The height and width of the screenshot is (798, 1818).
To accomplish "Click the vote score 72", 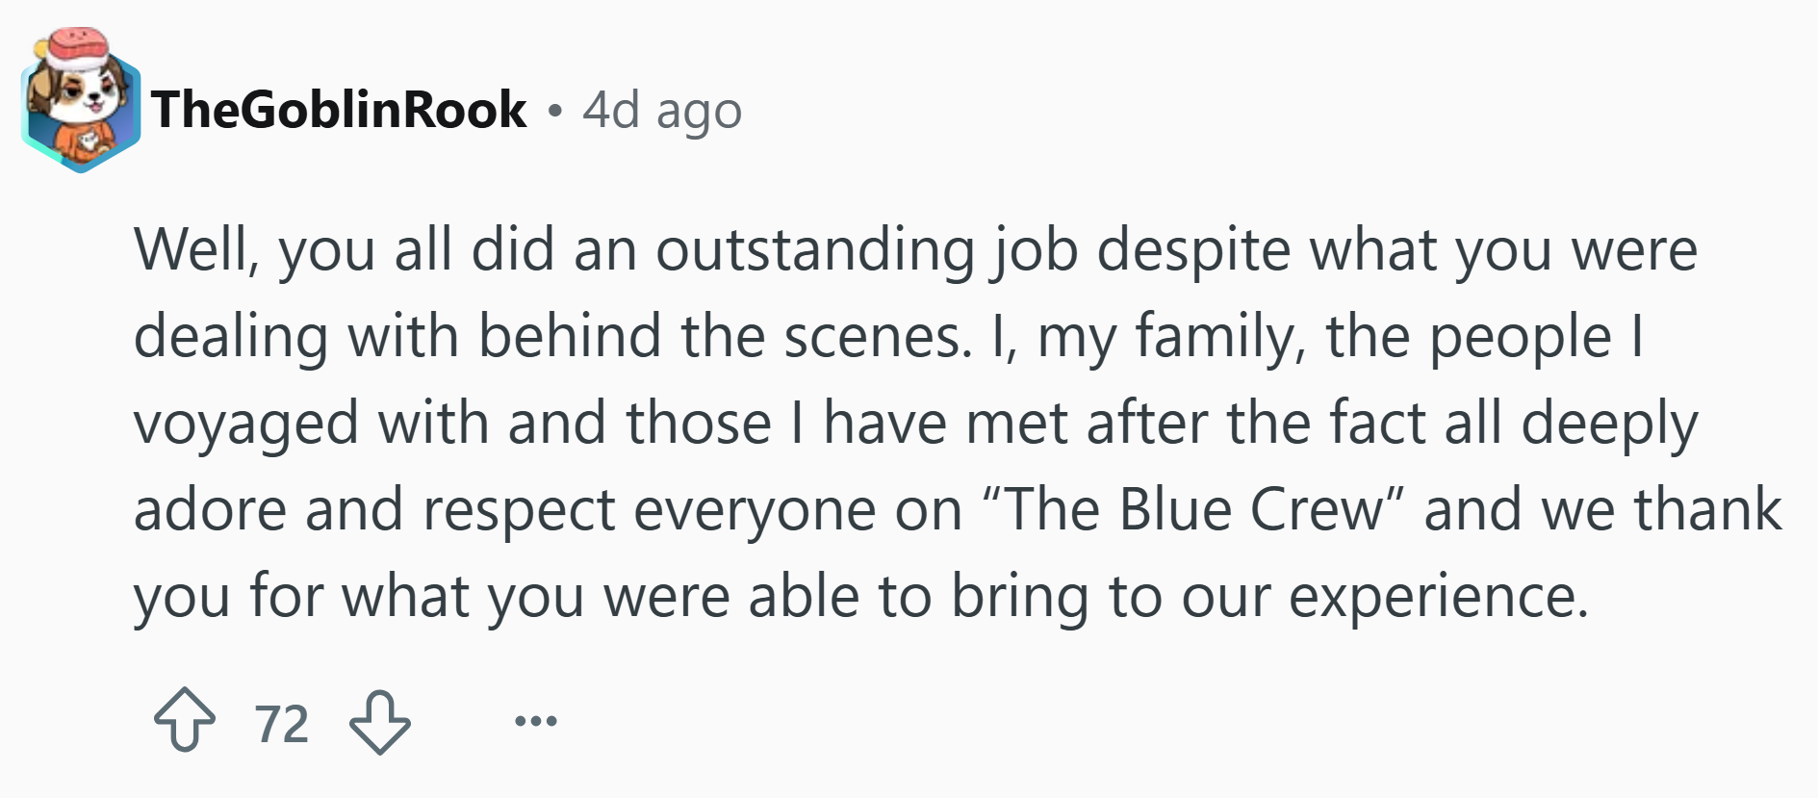I will coord(282,723).
